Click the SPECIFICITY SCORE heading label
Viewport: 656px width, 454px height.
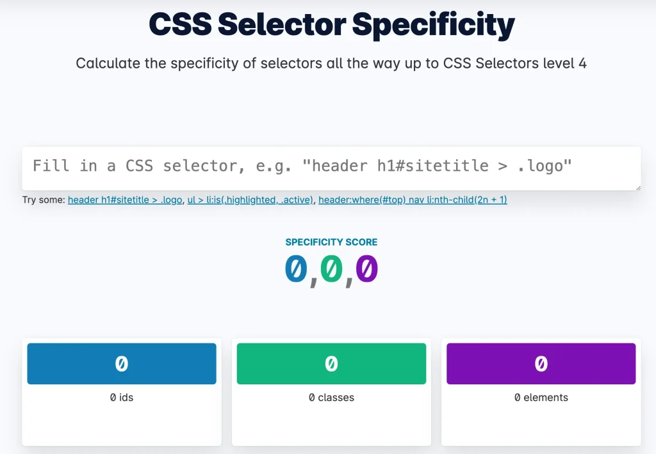(331, 242)
